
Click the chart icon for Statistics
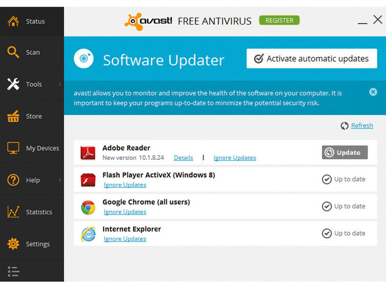[13, 212]
